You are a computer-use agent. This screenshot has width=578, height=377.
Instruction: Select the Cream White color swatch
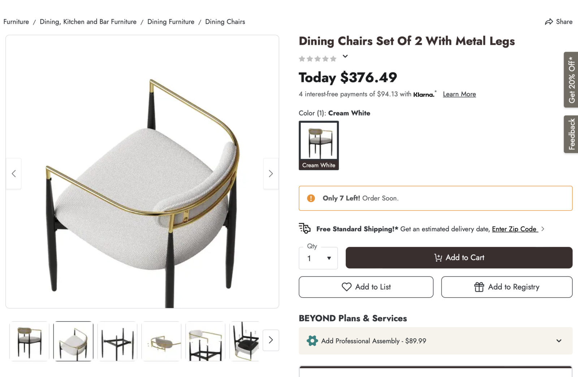coord(319,145)
